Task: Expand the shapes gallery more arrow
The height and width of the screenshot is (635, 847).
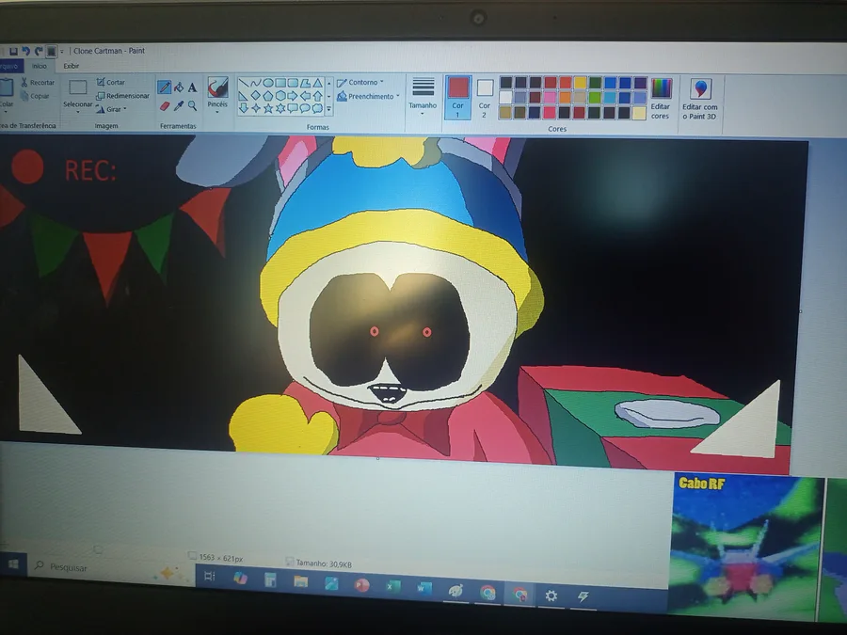Action: [329, 108]
